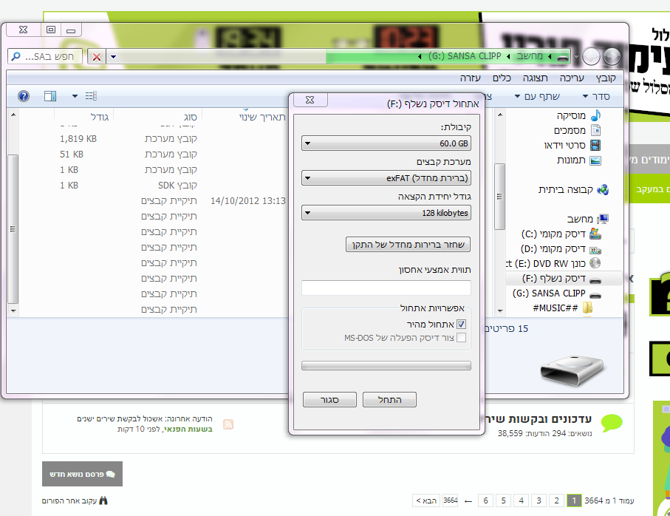This screenshot has width=670, height=516.
Task: Open עדכונים ובקשות שירים forum link
Action: pyautogui.click(x=539, y=419)
